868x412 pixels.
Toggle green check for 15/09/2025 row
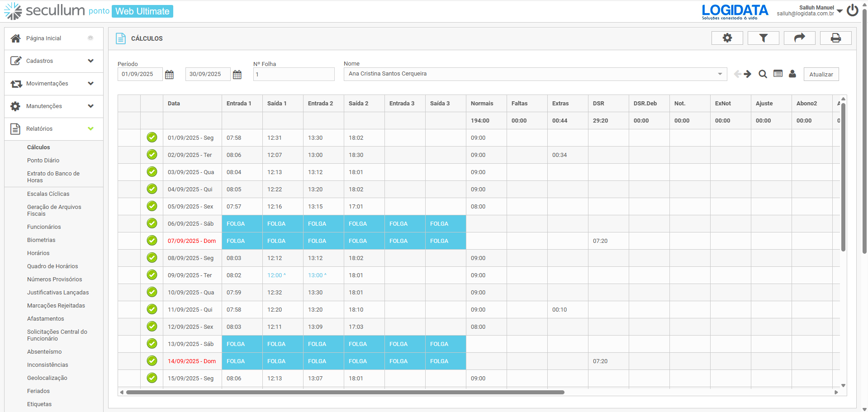click(x=152, y=378)
